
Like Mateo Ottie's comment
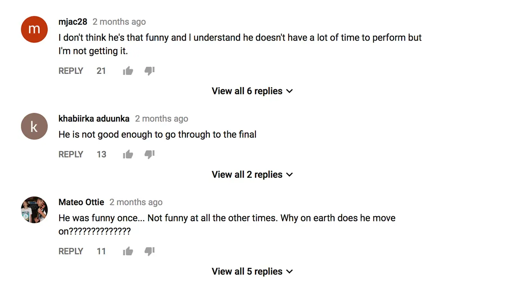(128, 251)
